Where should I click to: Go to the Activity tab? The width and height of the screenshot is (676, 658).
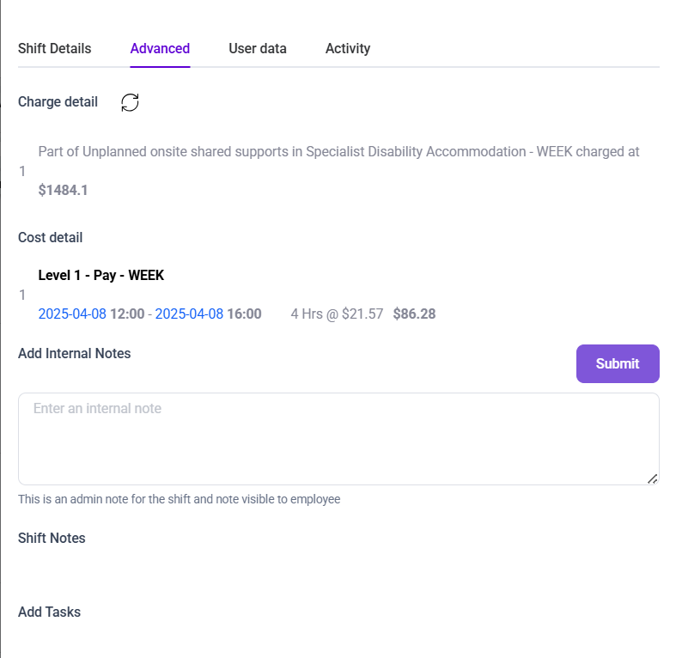[x=348, y=48]
